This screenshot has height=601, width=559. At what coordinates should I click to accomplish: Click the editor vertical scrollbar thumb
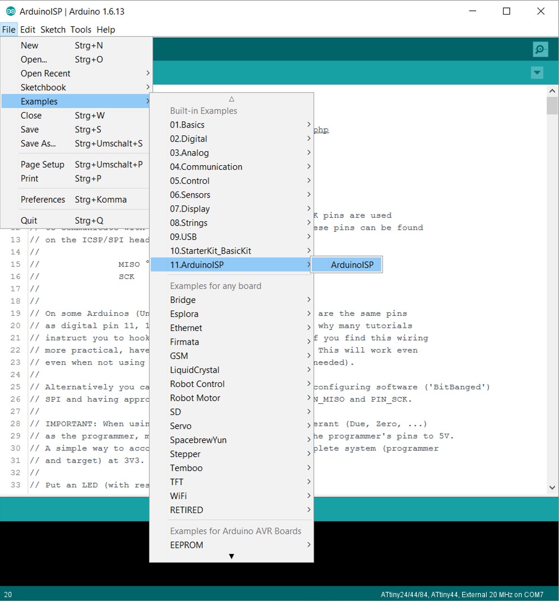[552, 106]
